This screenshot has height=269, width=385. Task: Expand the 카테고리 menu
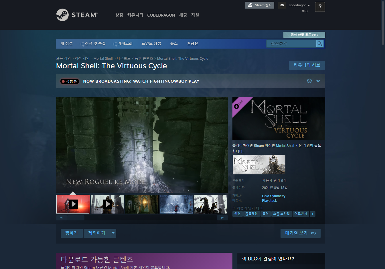(123, 43)
